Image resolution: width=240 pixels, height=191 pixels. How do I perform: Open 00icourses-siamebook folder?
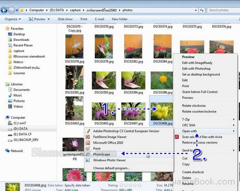(x=29, y=56)
